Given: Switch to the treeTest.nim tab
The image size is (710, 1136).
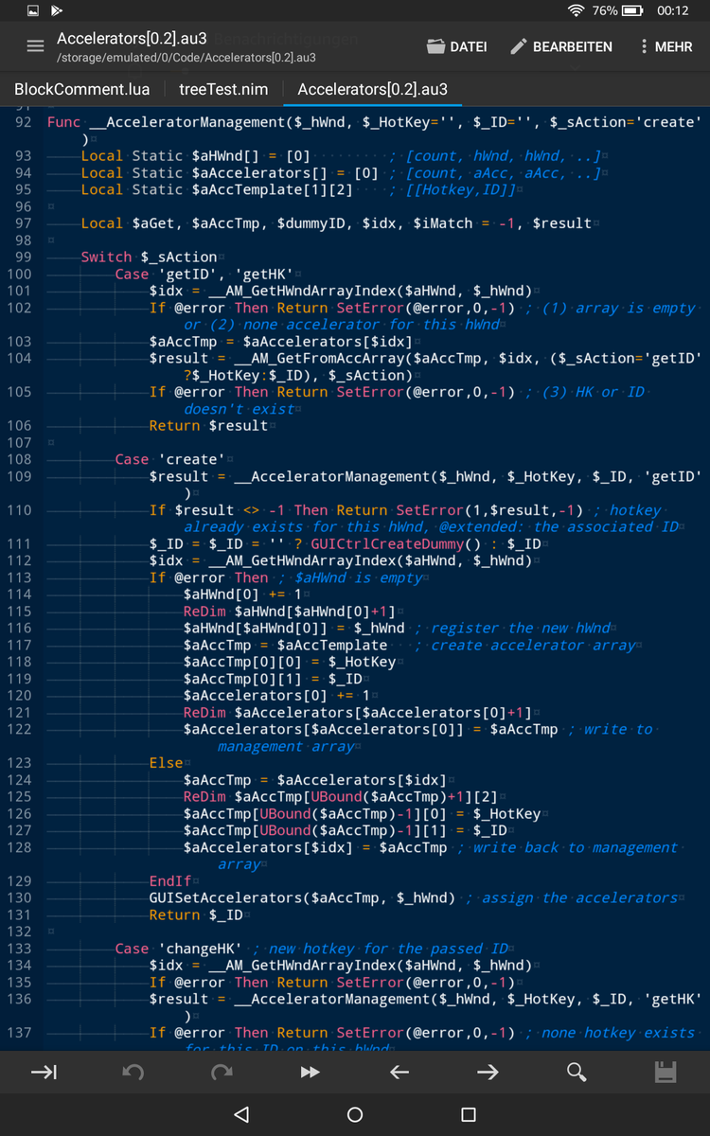Looking at the screenshot, I should [x=223, y=90].
